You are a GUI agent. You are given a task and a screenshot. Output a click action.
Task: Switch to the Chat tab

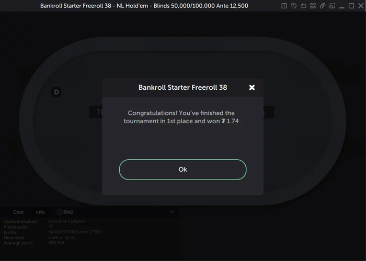[18, 212]
